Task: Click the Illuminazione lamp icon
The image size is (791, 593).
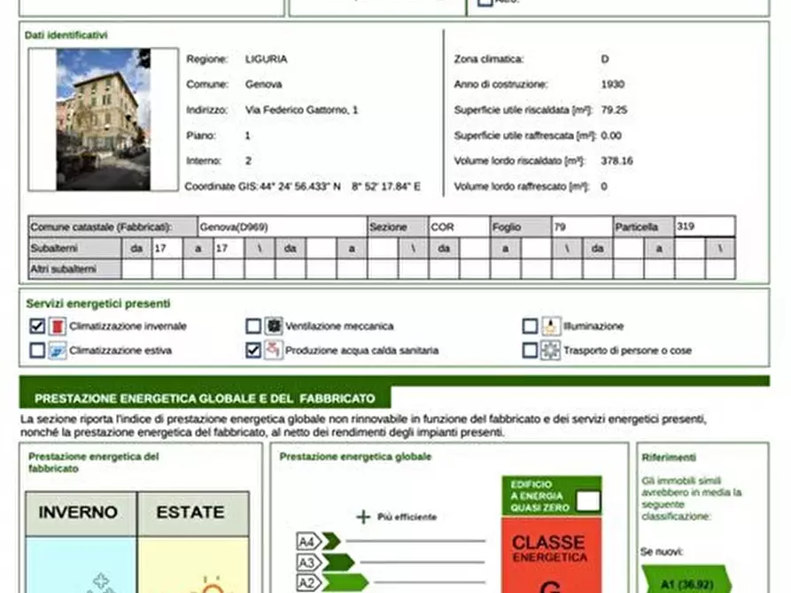Action: (551, 327)
